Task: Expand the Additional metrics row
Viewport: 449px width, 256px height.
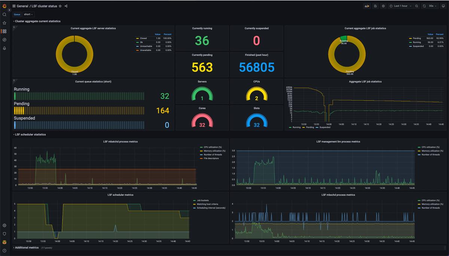Action: pyautogui.click(x=26, y=247)
